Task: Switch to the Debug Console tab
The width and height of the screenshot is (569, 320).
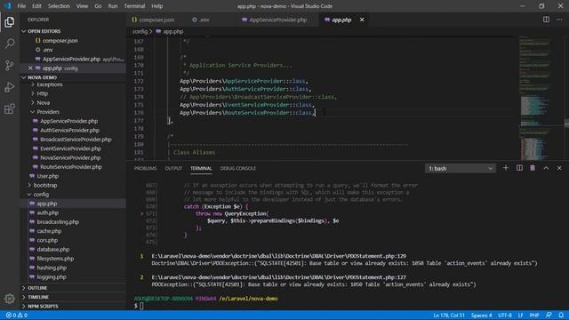Action: (238, 168)
